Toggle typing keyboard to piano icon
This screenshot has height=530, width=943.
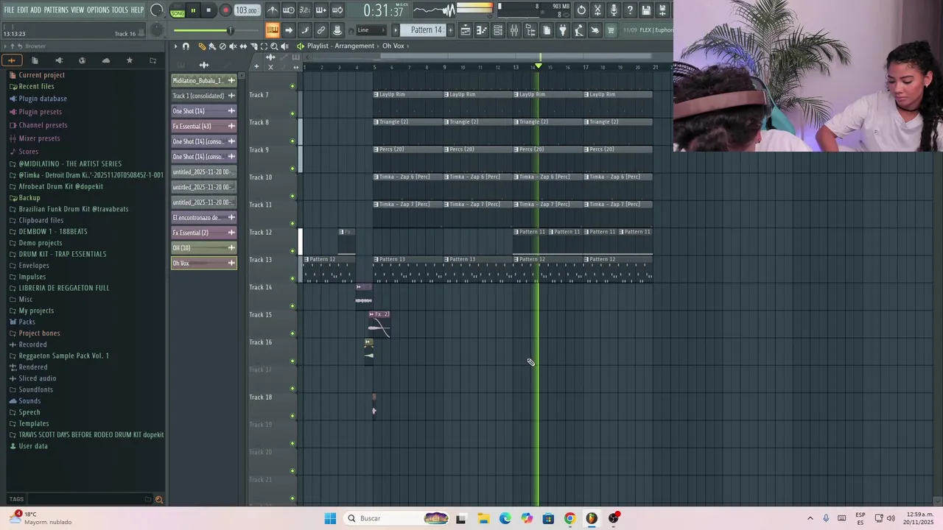[x=273, y=30]
